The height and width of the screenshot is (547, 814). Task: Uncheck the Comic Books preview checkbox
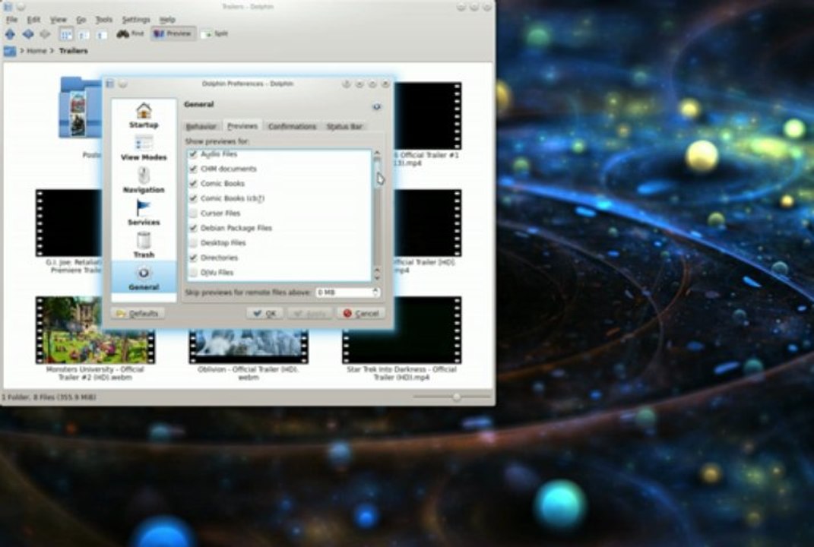pyautogui.click(x=193, y=183)
